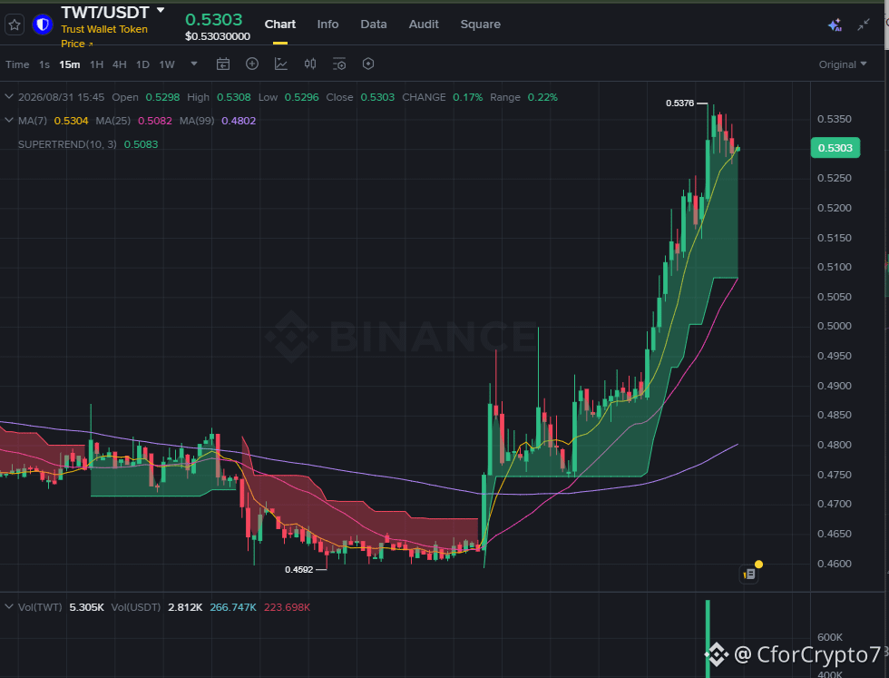This screenshot has width=889, height=678.
Task: Open the chart display settings icon
Action: [339, 64]
